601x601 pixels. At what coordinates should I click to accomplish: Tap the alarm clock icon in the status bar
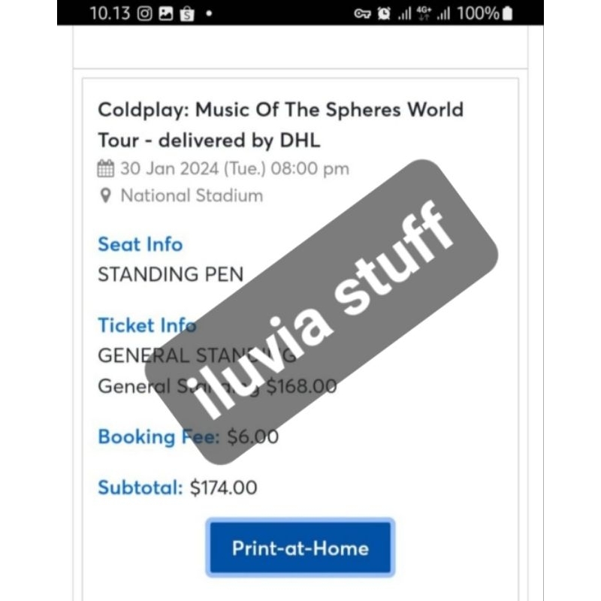(x=385, y=13)
